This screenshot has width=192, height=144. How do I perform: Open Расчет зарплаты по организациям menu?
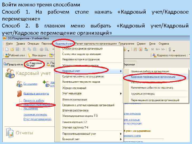[x=96, y=43]
